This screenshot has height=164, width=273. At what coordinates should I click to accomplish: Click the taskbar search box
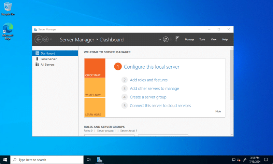click(47, 160)
